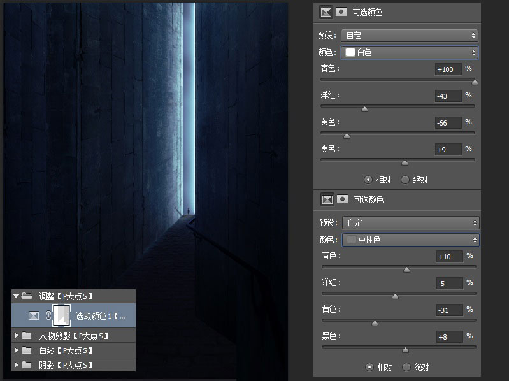Select 绝对 radio in lower panel
509x381 pixels.
[406, 367]
